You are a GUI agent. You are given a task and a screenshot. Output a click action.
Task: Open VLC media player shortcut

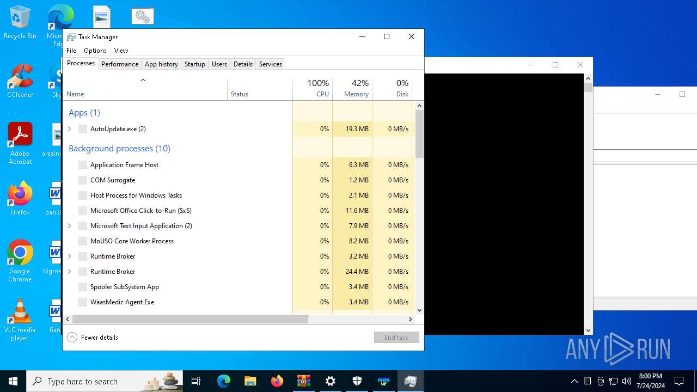coord(20,320)
